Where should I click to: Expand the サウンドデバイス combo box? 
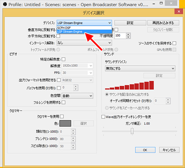pos(140,68)
